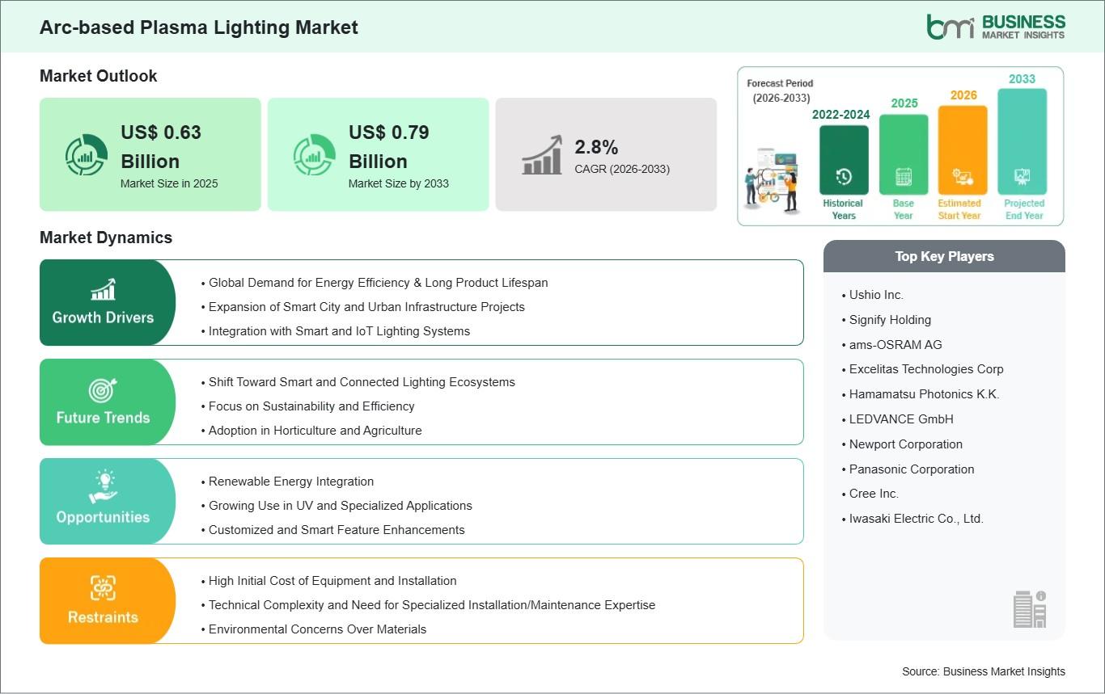The height and width of the screenshot is (694, 1105).
Task: Click the Growth Drivers bar chart icon
Action: click(103, 289)
